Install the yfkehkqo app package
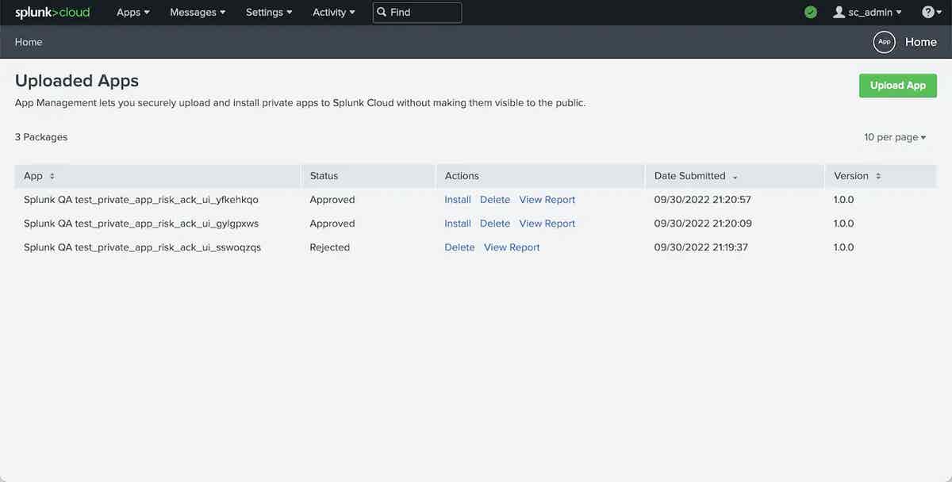 (458, 200)
